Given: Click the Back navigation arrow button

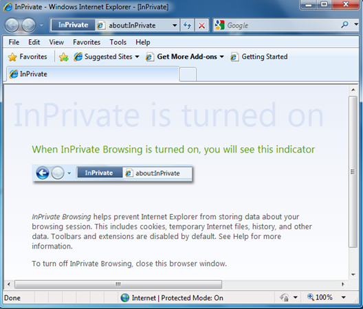Looking at the screenshot, I should click(12, 25).
